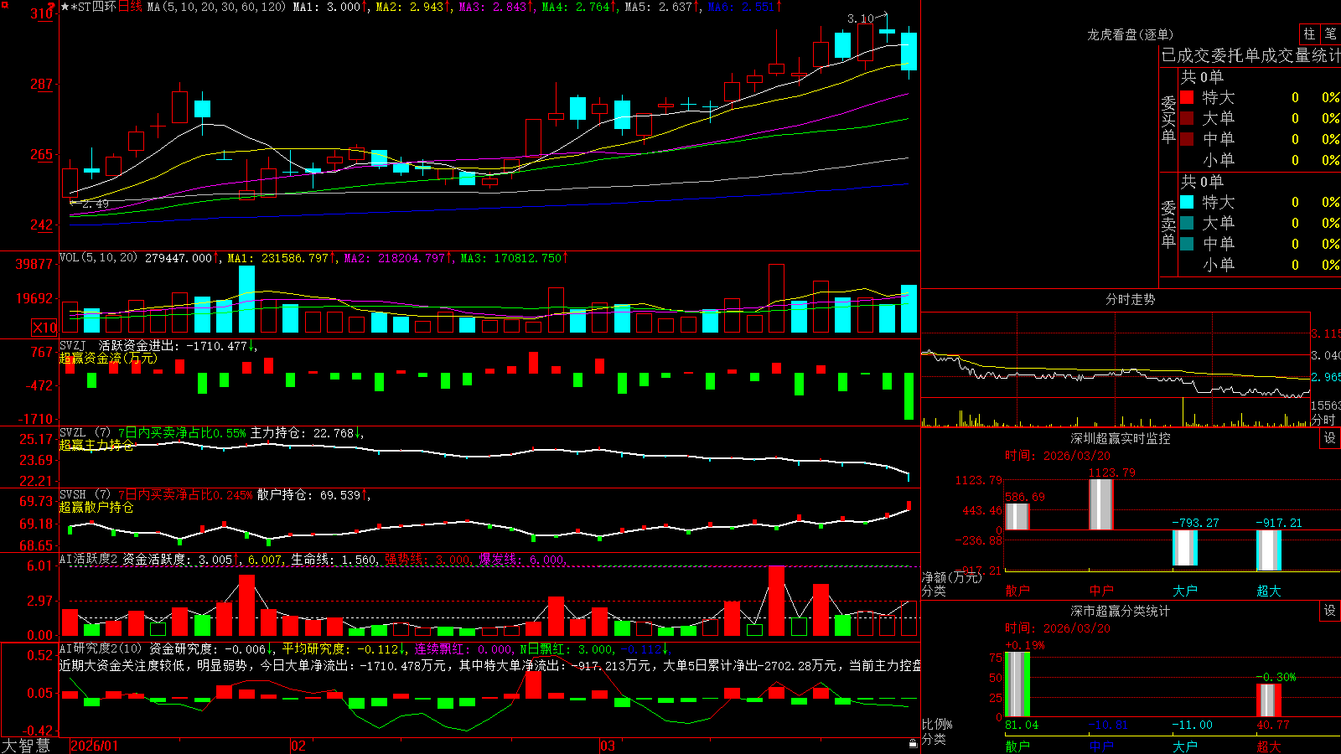Image resolution: width=1341 pixels, height=754 pixels.
Task: Click the 2026/01 date marker on timeline
Action: (x=95, y=746)
